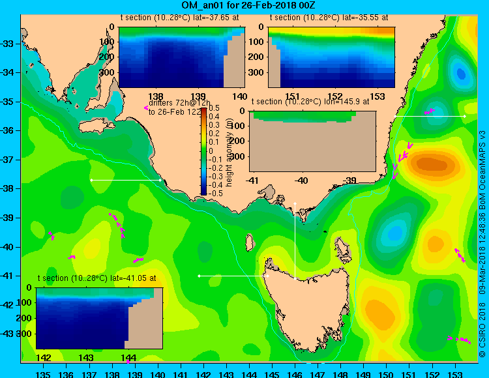This screenshot has width=489, height=378.
Task: Click the "to 26-Feb 12Z" legend text
Action: point(175,112)
